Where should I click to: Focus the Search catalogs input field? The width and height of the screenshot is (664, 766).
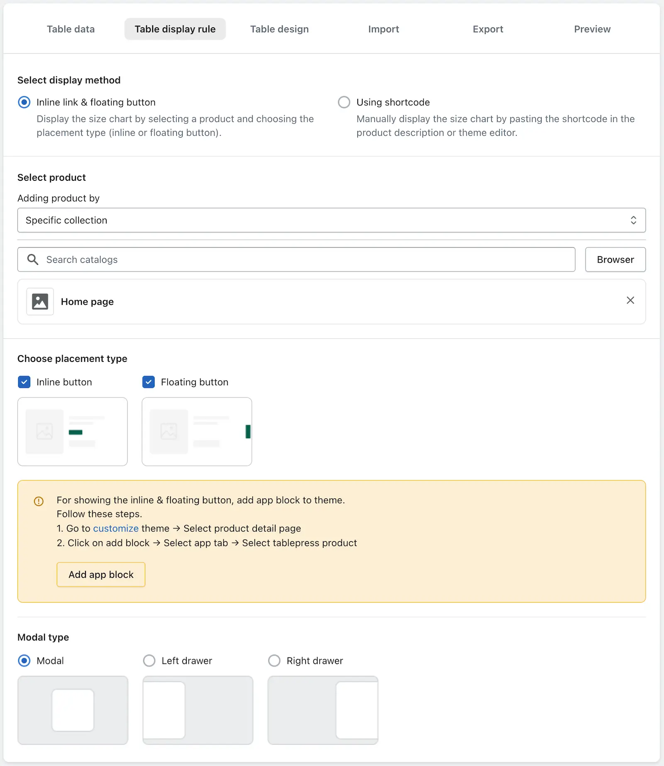296,259
